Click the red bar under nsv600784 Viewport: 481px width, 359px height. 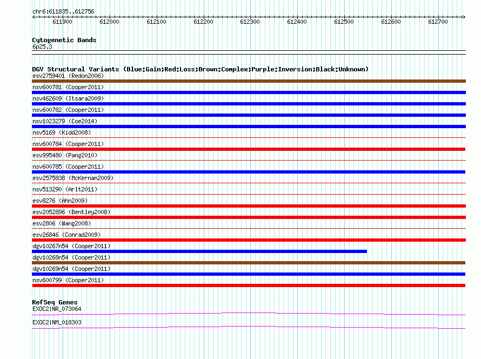(249, 149)
